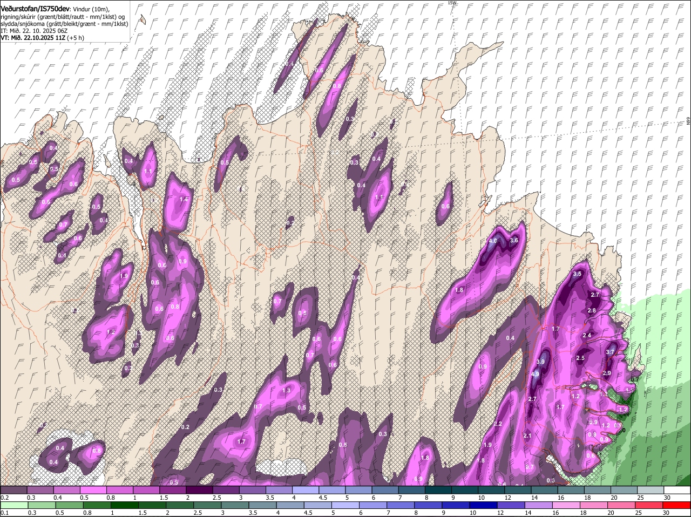Select map value label 3.7

click(x=610, y=352)
